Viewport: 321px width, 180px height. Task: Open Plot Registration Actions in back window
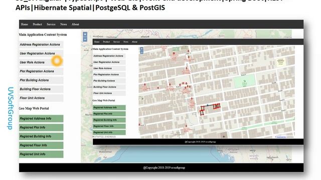(41, 71)
